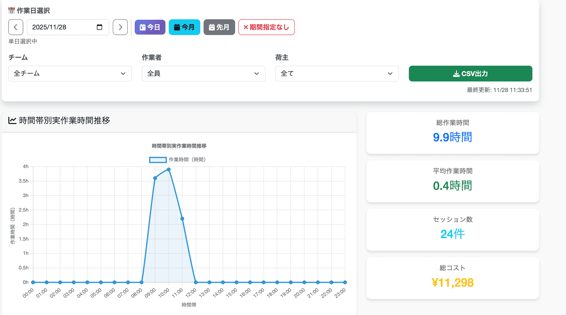Click the 11:00 data point on chart

point(182,219)
